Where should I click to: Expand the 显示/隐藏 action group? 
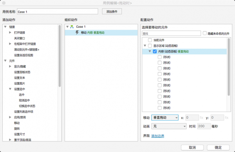(10, 66)
